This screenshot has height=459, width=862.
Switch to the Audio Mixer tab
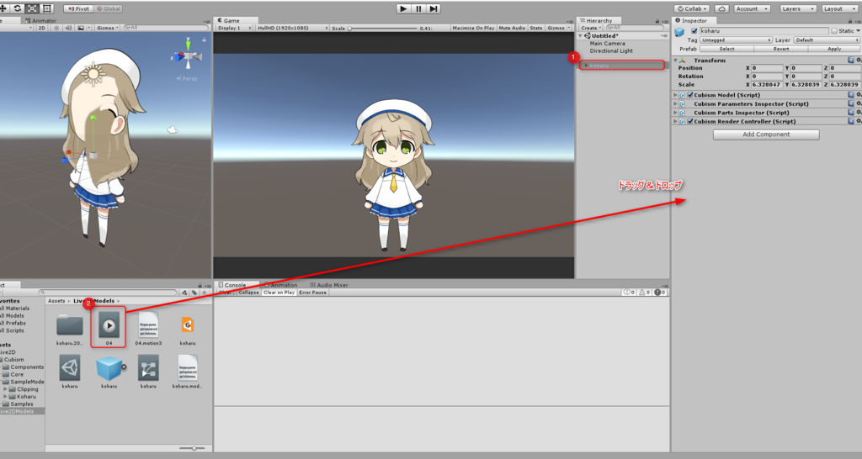329,285
